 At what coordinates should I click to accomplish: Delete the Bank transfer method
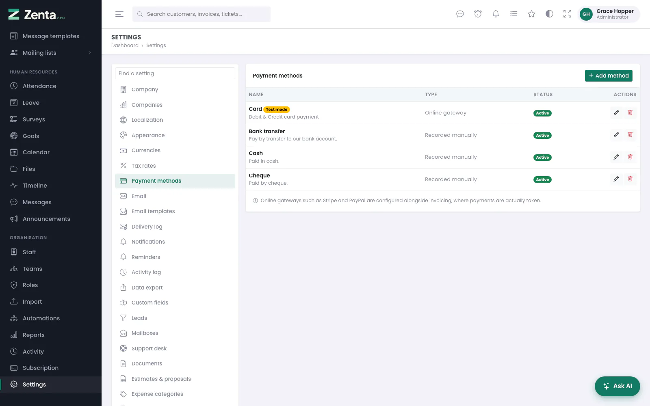coord(630,135)
